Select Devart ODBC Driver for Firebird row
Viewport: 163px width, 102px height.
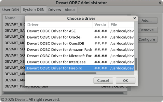click(x=79, y=68)
